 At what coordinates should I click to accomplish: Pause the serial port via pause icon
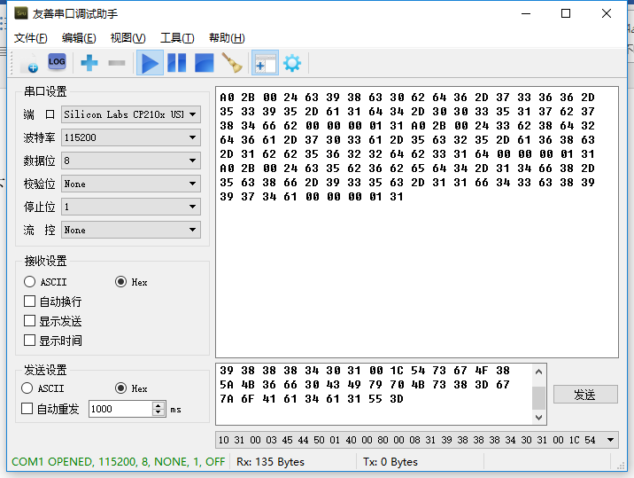pyautogui.click(x=177, y=63)
